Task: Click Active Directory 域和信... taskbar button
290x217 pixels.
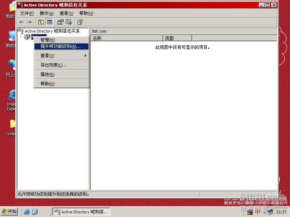Action: click(x=82, y=212)
